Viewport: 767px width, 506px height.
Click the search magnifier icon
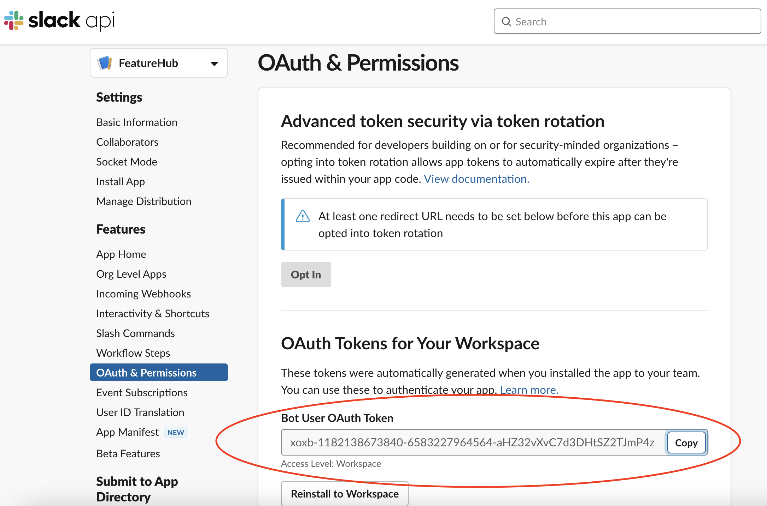point(506,22)
